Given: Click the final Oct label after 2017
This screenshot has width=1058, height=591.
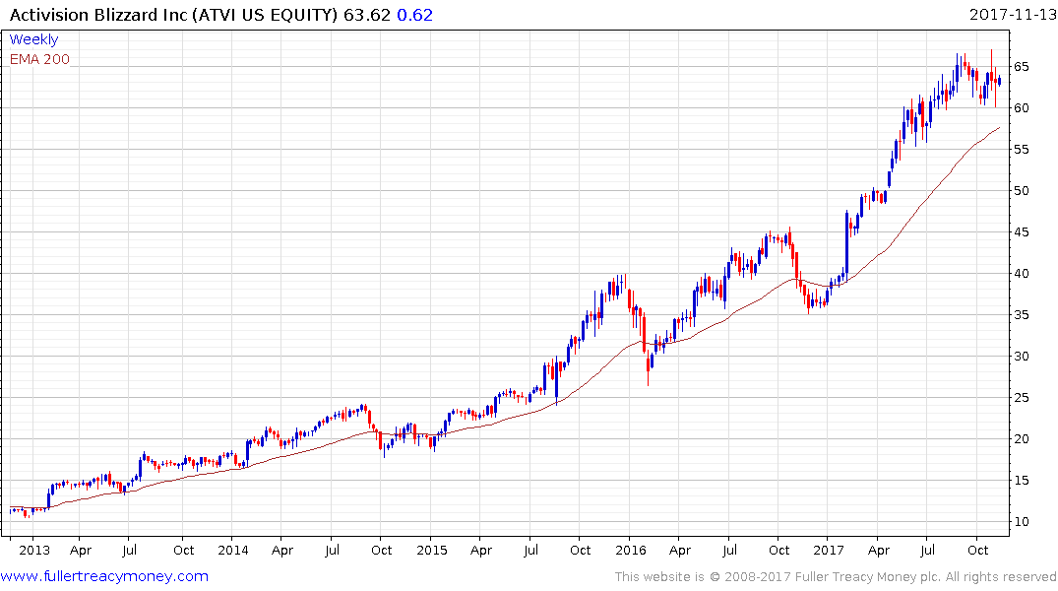Looking at the screenshot, I should 977,550.
